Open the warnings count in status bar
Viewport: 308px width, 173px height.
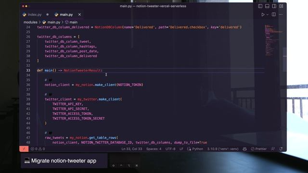42,149
